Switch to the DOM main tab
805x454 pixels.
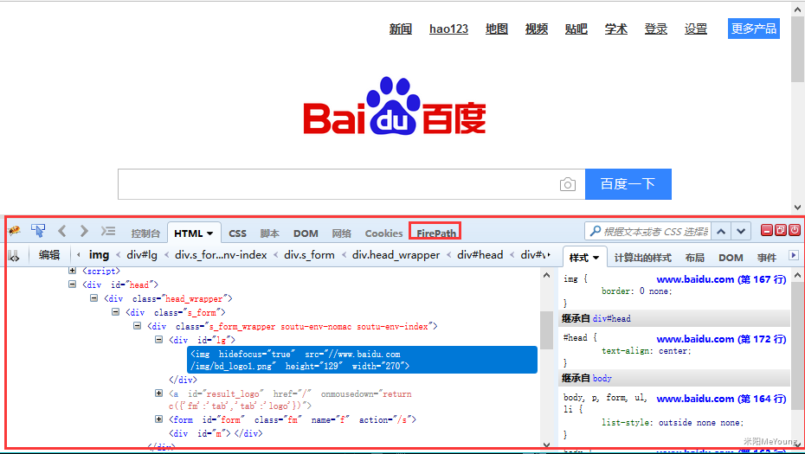pyautogui.click(x=306, y=233)
